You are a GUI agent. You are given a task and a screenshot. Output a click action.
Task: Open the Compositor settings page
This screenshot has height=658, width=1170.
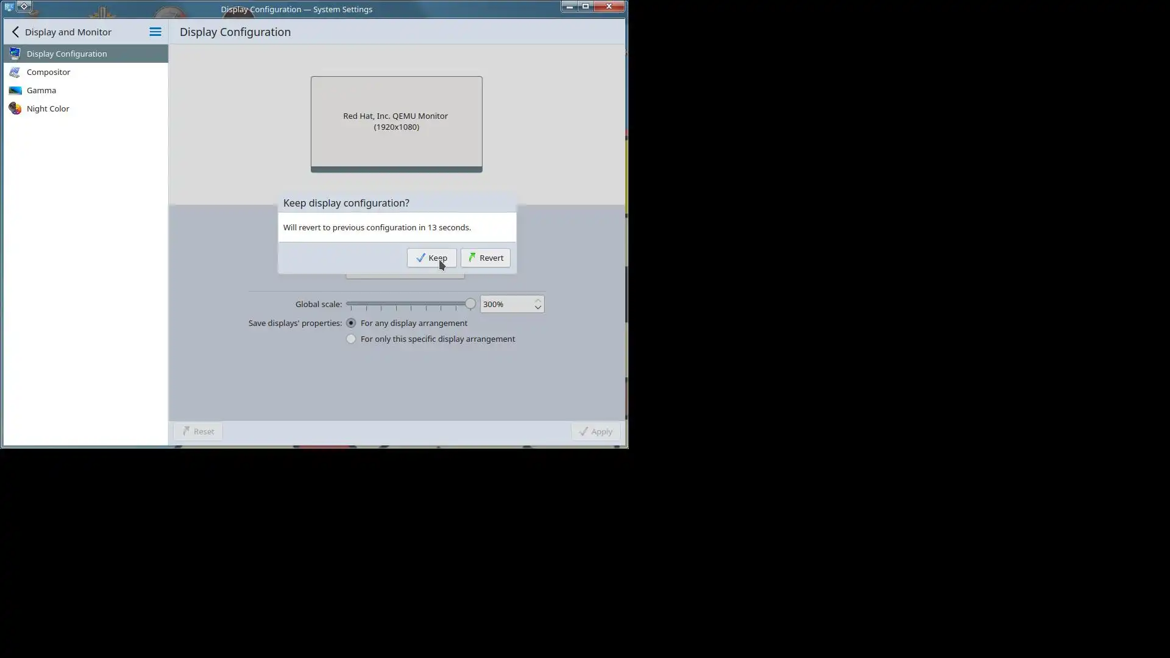49,72
